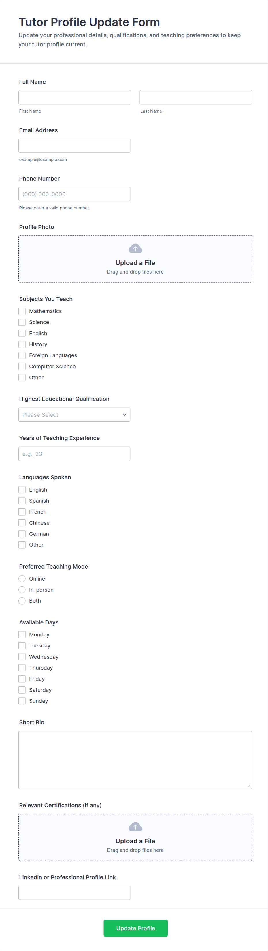Focus the Years of Teaching Experience field
This screenshot has width=268, height=951.
point(74,454)
